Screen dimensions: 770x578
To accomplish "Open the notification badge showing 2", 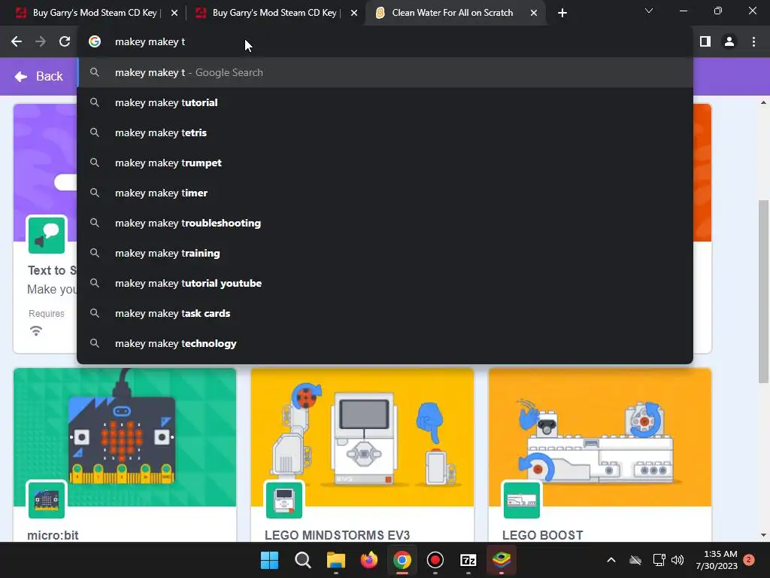I will pos(749,560).
